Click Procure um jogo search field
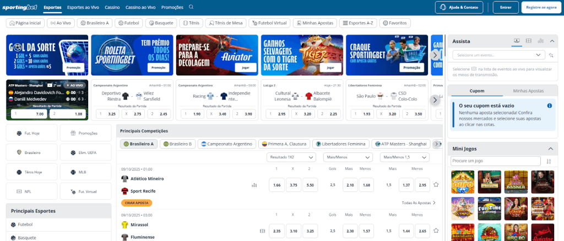This screenshot has height=241, width=564. coord(496,161)
